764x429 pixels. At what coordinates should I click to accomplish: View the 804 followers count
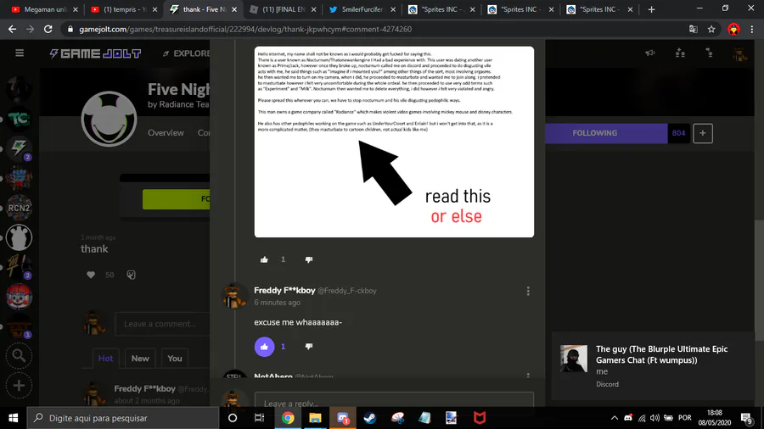point(678,133)
